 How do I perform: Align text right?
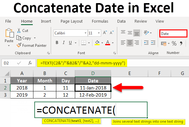click(137, 43)
